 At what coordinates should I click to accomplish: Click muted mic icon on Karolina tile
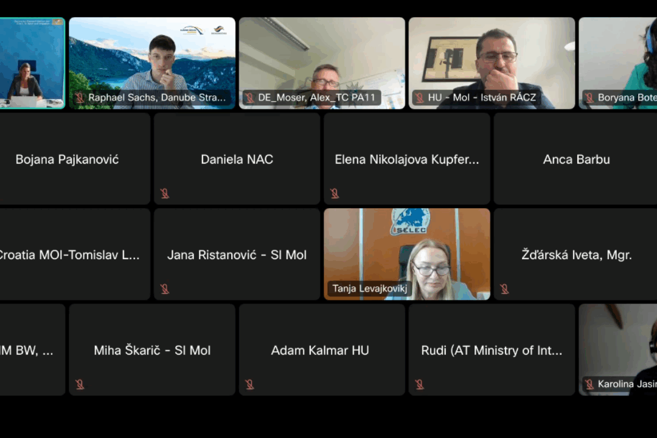click(589, 384)
